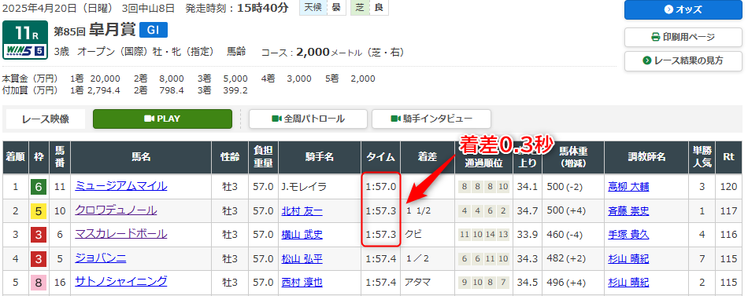Screen dimensions: 748x296
Task: Click the タイム column header
Action: (380, 158)
